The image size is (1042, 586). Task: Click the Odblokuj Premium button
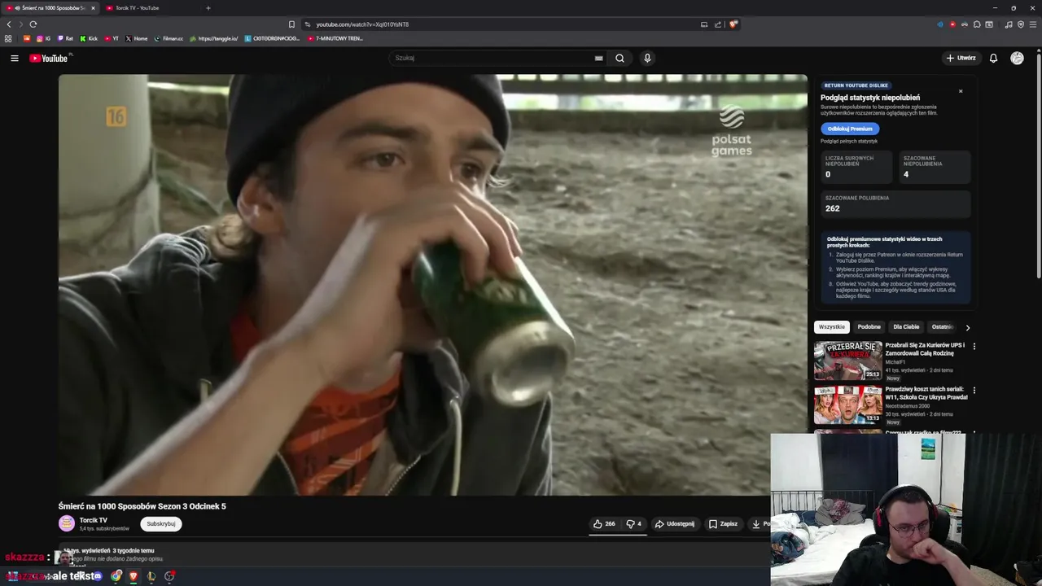[850, 129]
